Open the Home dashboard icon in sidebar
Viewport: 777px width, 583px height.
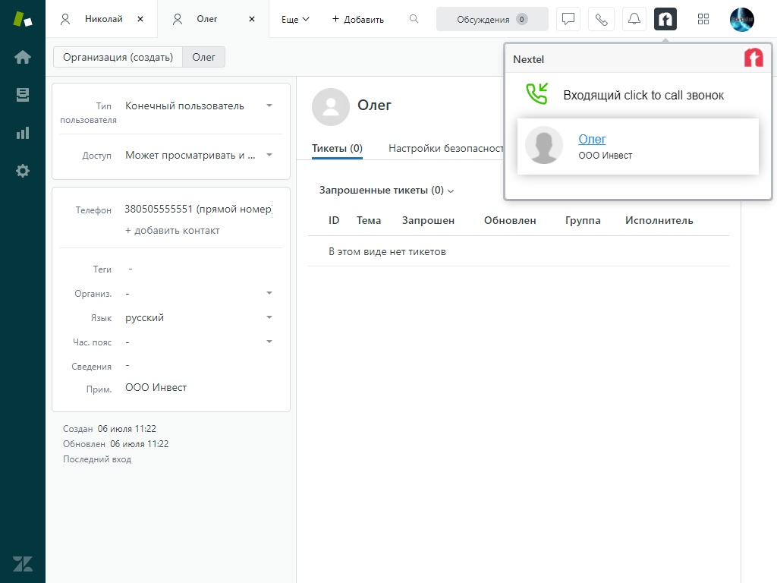tap(23, 57)
